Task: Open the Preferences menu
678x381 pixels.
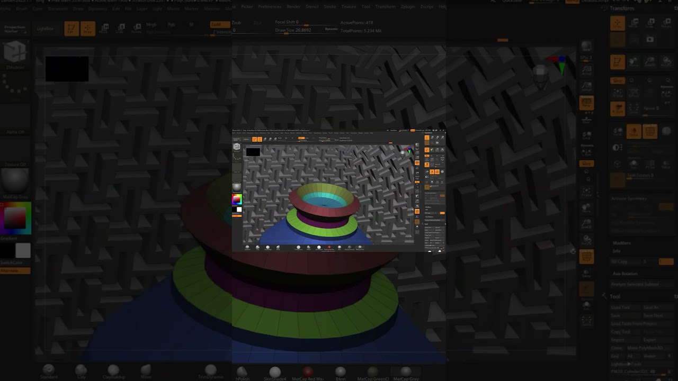Action: (270, 6)
